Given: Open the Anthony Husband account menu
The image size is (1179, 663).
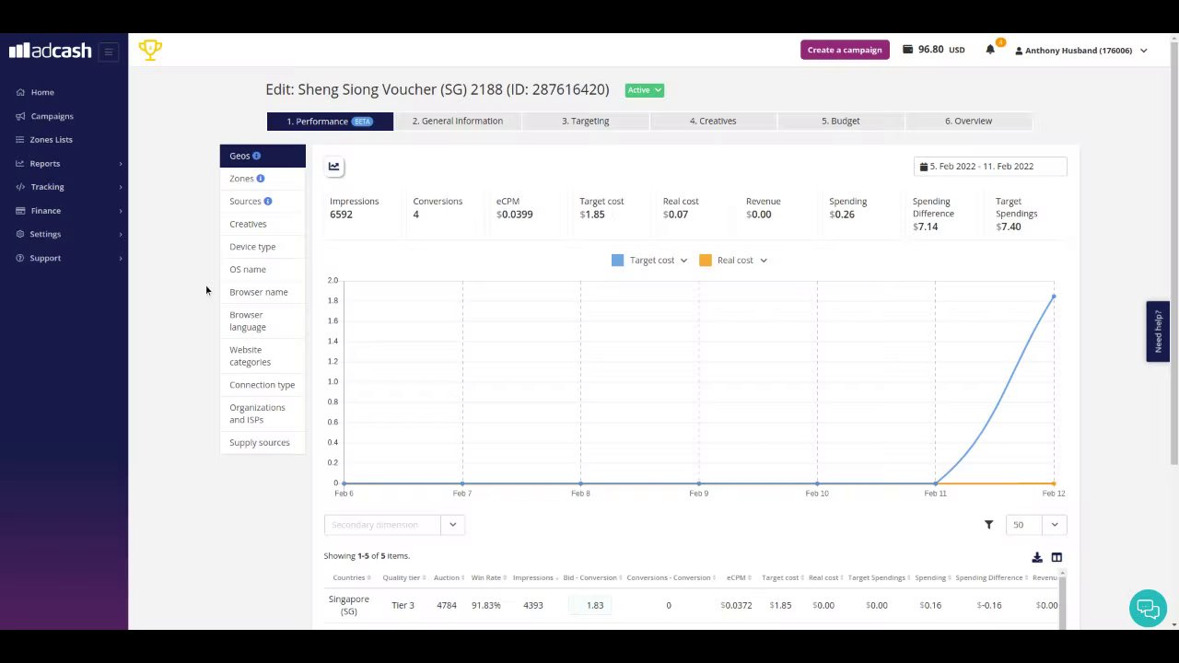Looking at the screenshot, I should click(x=1080, y=51).
